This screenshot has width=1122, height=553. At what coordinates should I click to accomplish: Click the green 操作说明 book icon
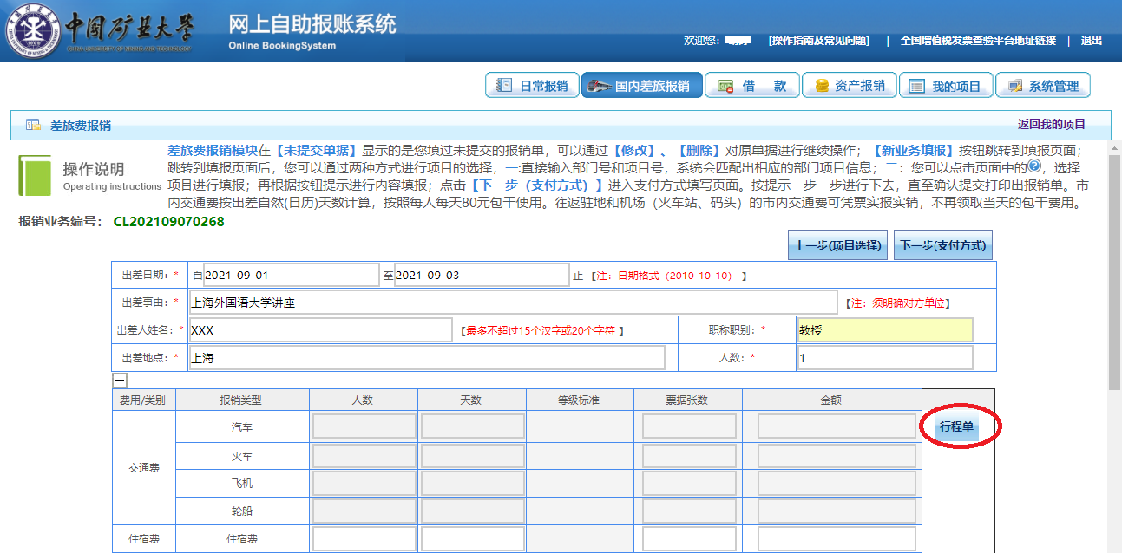tap(36, 176)
